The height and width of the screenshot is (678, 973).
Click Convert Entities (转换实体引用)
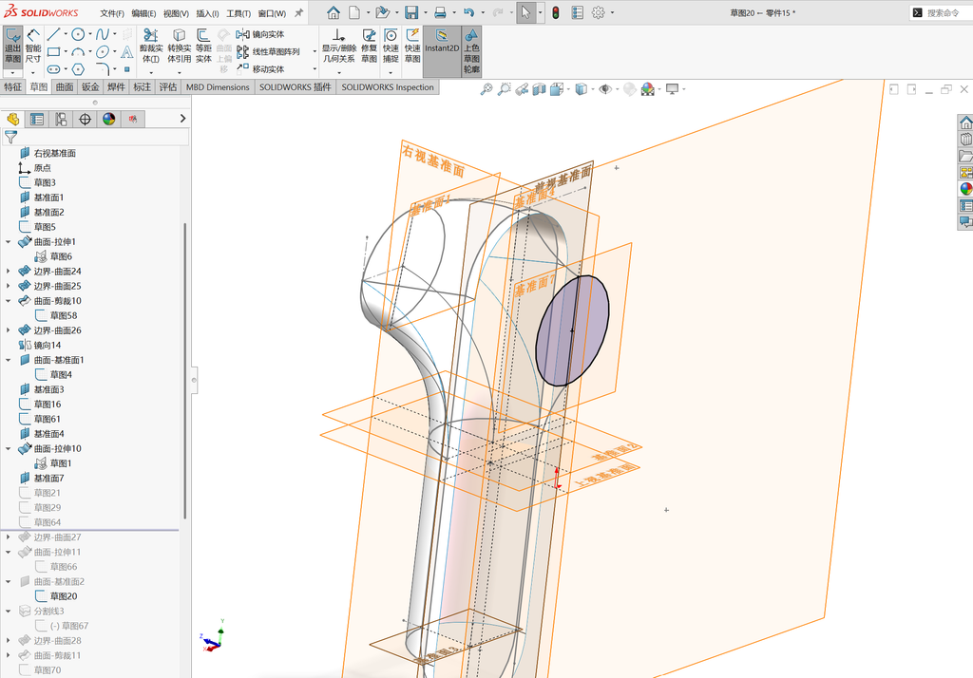(180, 46)
